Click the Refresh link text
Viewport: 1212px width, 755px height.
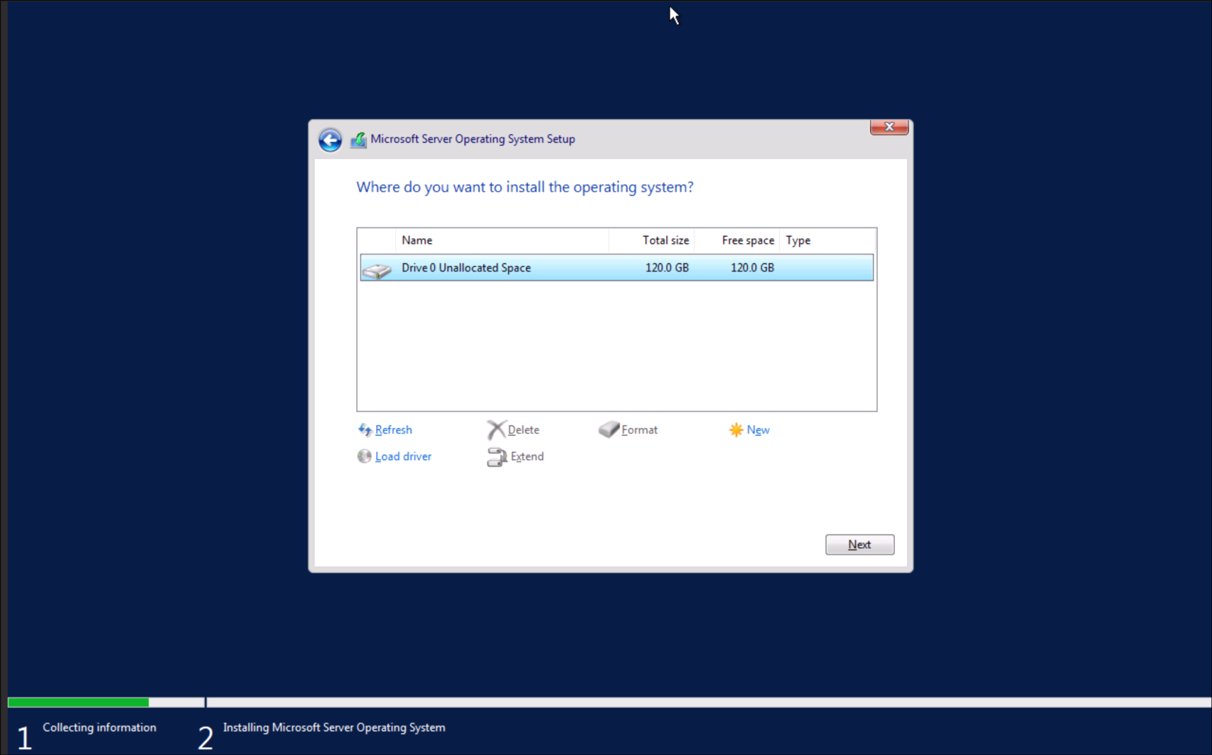tap(393, 430)
